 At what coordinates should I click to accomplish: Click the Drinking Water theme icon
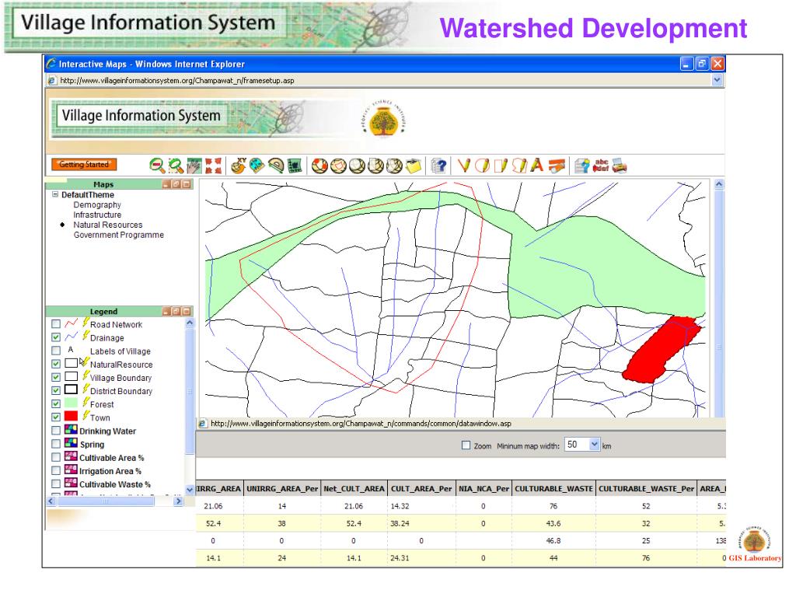[x=71, y=430]
